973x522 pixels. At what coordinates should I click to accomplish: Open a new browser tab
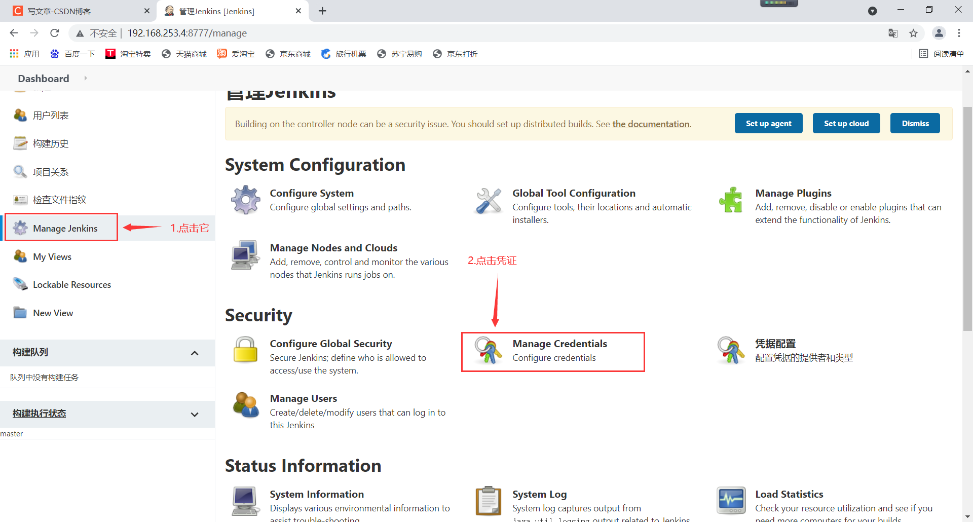pos(322,11)
